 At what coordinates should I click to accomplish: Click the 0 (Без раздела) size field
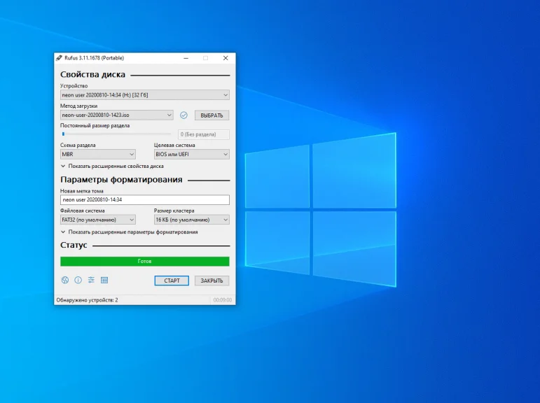coord(204,134)
